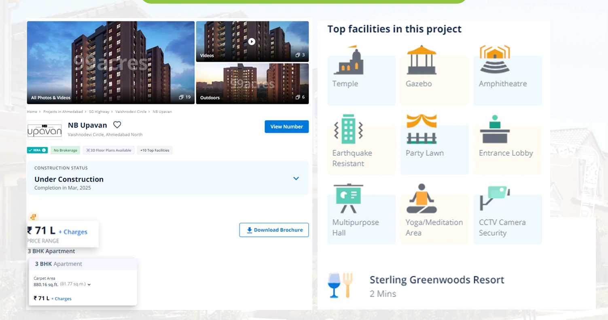Screen dimensions: 608x320
Task: Select the Yoga/Meditation Area icon
Action: point(422,198)
